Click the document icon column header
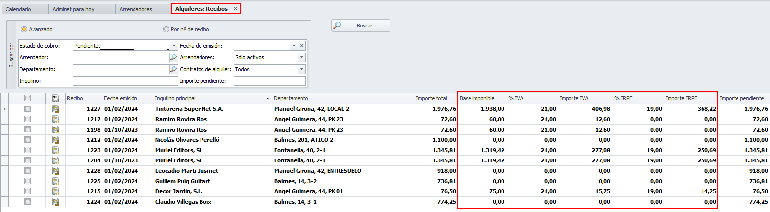 [x=56, y=98]
